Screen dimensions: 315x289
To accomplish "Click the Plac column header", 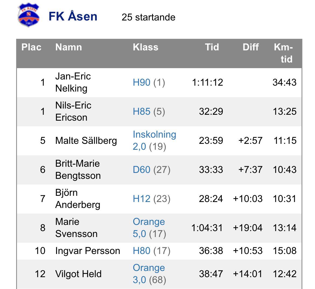I will 31,47.
